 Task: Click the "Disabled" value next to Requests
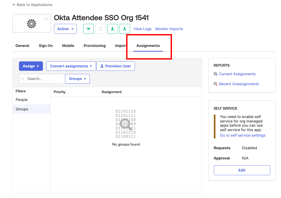[249, 148]
